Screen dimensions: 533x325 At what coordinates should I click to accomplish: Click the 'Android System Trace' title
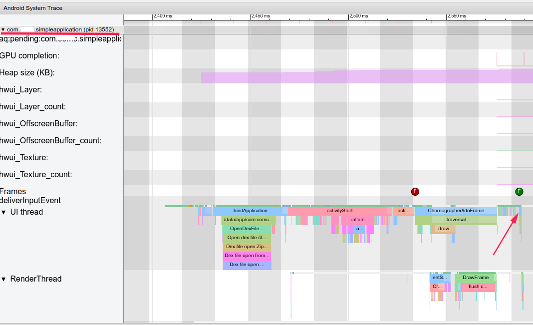click(33, 8)
